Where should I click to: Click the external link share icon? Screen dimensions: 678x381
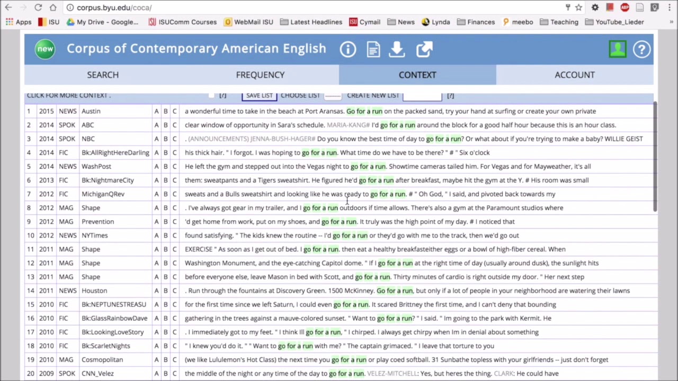pos(424,49)
